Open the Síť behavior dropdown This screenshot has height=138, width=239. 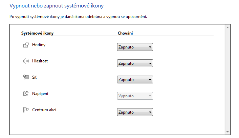pyautogui.click(x=135, y=80)
